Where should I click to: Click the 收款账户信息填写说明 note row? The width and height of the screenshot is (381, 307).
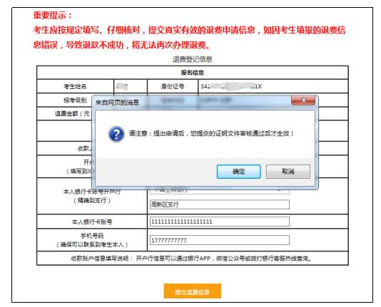pos(193,259)
